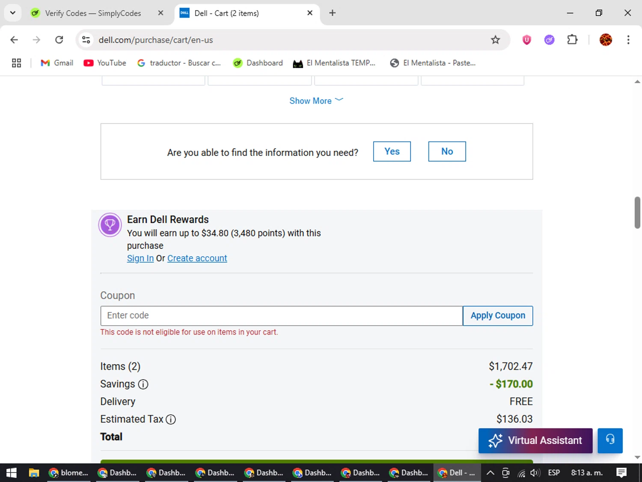Screen dimensions: 642x482
Task: Click the savings amount -$170.00
Action: pyautogui.click(x=511, y=384)
